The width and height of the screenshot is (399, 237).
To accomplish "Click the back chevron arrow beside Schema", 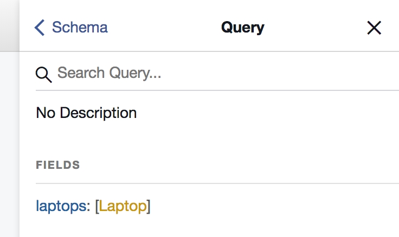I will (x=39, y=28).
